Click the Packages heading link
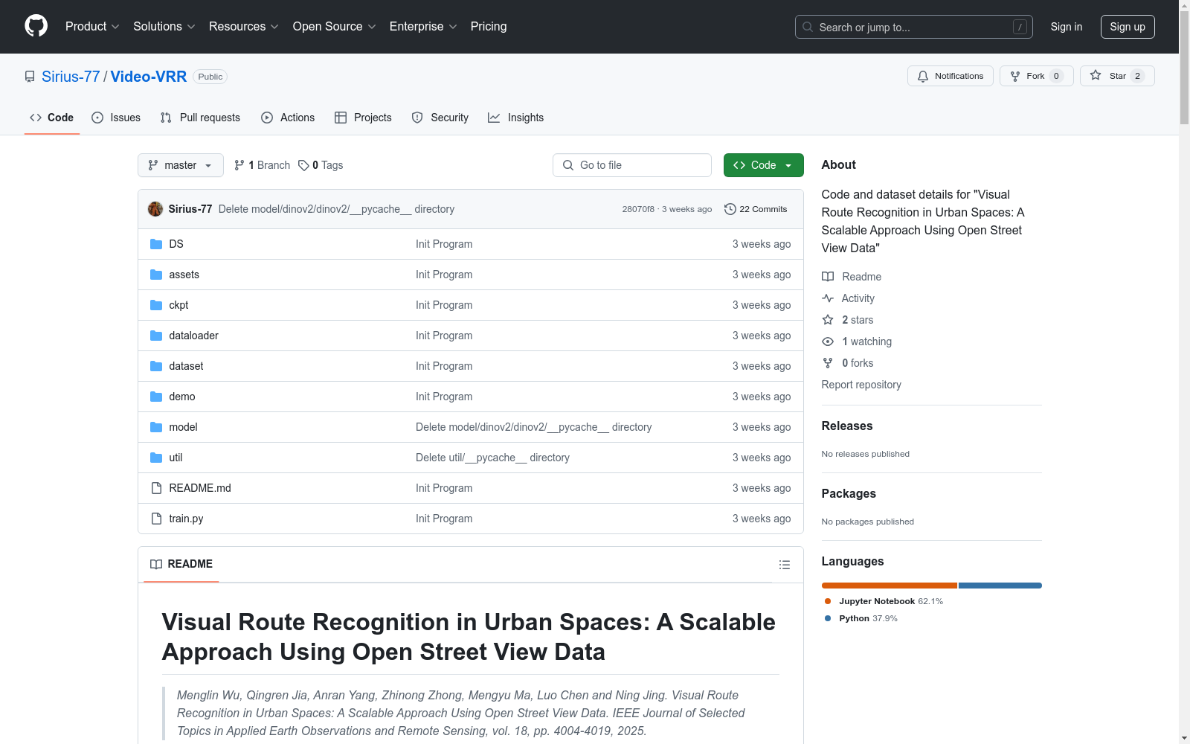 coord(849,493)
